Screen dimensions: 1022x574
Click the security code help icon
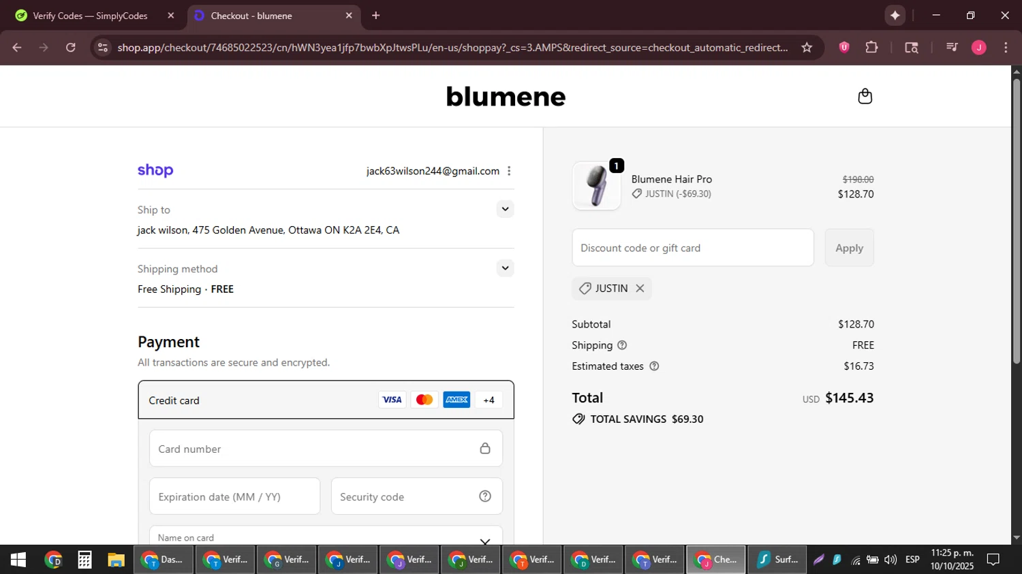point(485,496)
